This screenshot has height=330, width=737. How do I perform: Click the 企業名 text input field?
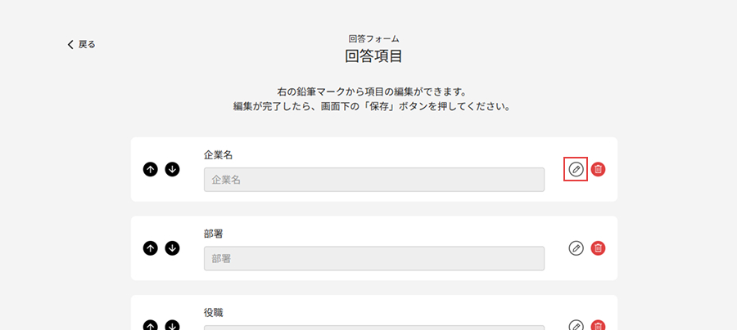(x=373, y=180)
